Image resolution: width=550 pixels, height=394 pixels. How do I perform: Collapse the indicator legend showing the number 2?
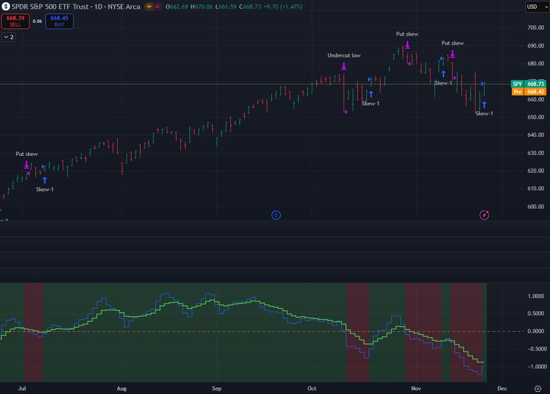pyautogui.click(x=8, y=37)
